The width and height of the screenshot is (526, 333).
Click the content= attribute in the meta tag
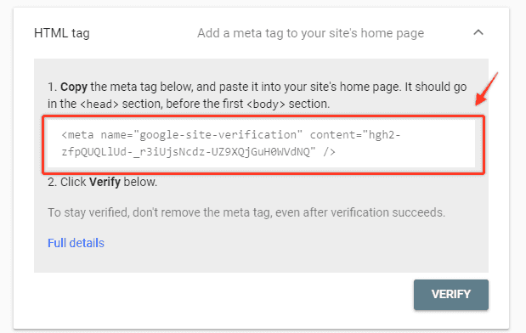[337, 135]
